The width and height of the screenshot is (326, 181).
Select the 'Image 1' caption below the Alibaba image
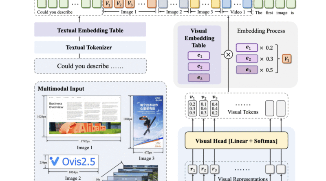tap(84, 148)
